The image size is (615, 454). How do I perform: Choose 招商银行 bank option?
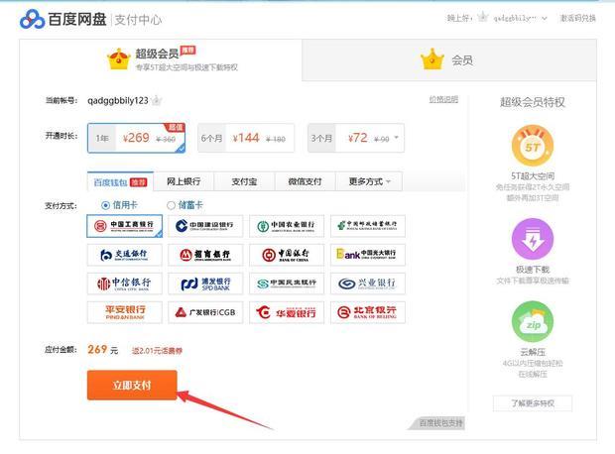[x=205, y=255]
